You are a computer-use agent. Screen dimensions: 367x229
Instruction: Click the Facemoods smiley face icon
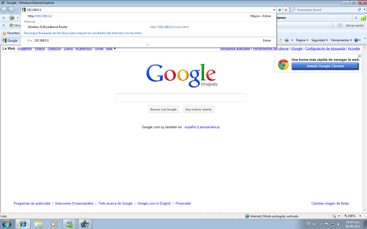tap(12, 18)
